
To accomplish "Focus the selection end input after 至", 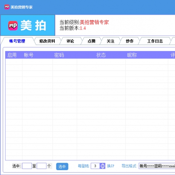I will tap(42, 166).
